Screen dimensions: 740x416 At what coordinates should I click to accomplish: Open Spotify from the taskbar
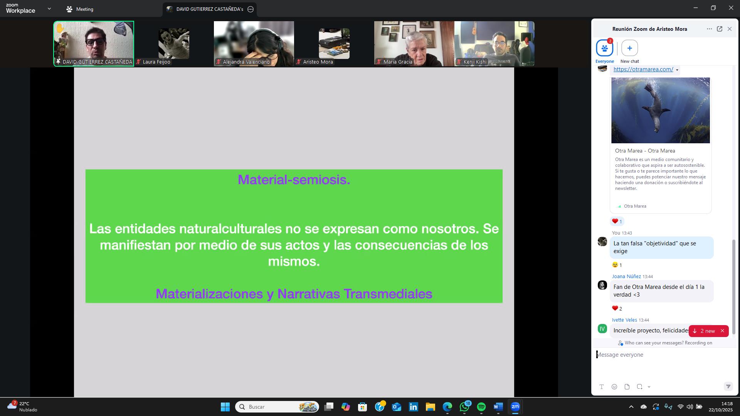pyautogui.click(x=481, y=407)
